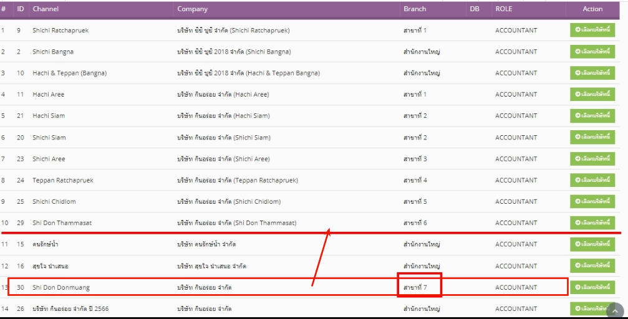Select channel text Hachi Aree
The image size is (628, 319).
48,95
